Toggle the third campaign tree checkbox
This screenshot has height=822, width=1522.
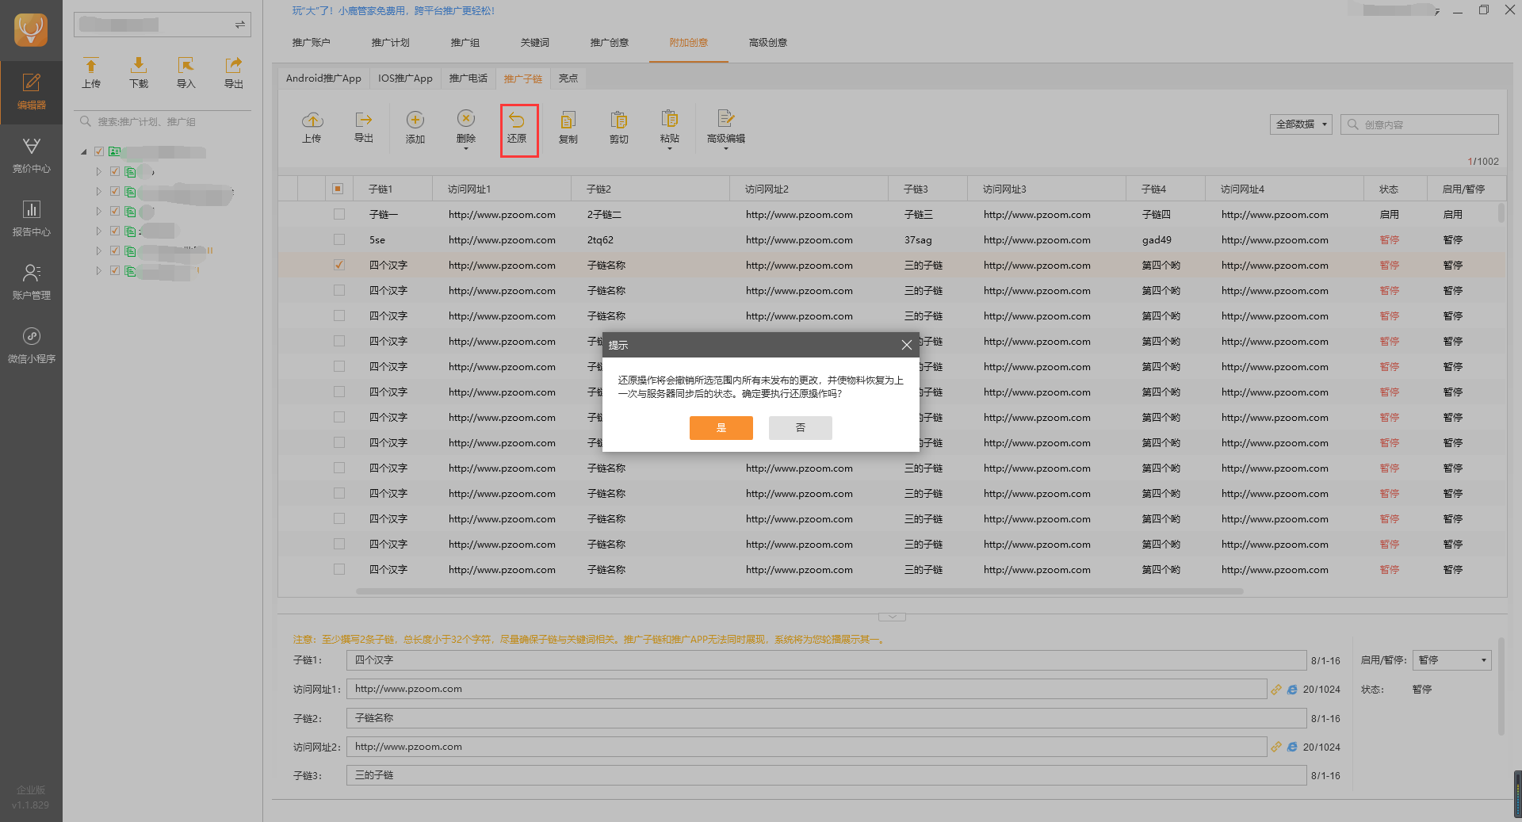pos(115,211)
